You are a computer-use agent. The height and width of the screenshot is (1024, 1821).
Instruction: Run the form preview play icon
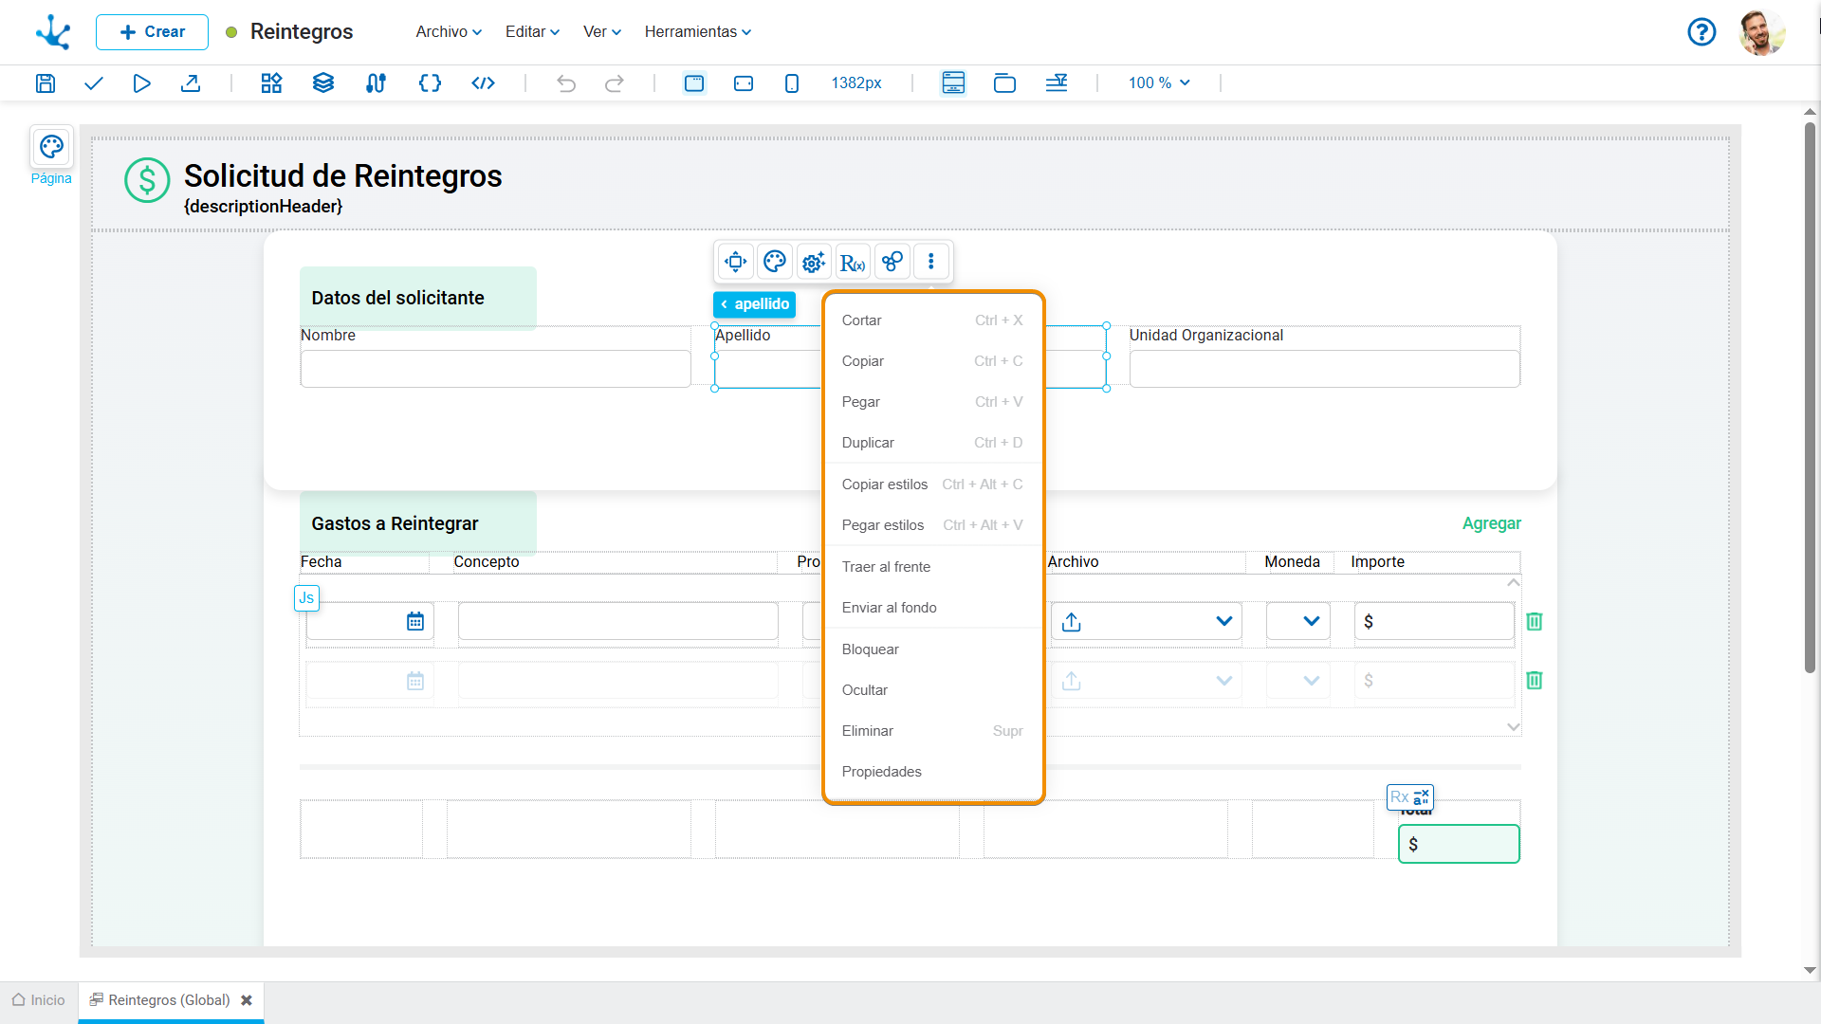141,83
